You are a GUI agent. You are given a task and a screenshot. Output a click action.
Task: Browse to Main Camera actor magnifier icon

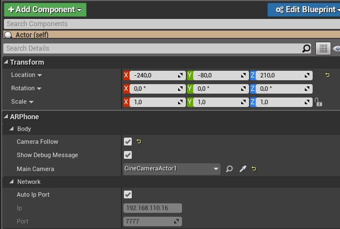pyautogui.click(x=229, y=169)
